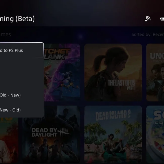Click the Dead by Daylight logo text
The height and width of the screenshot is (164, 164).
51,132
